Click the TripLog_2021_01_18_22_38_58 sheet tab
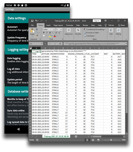Viewport: 133px width, 152px height. click(x=56, y=136)
